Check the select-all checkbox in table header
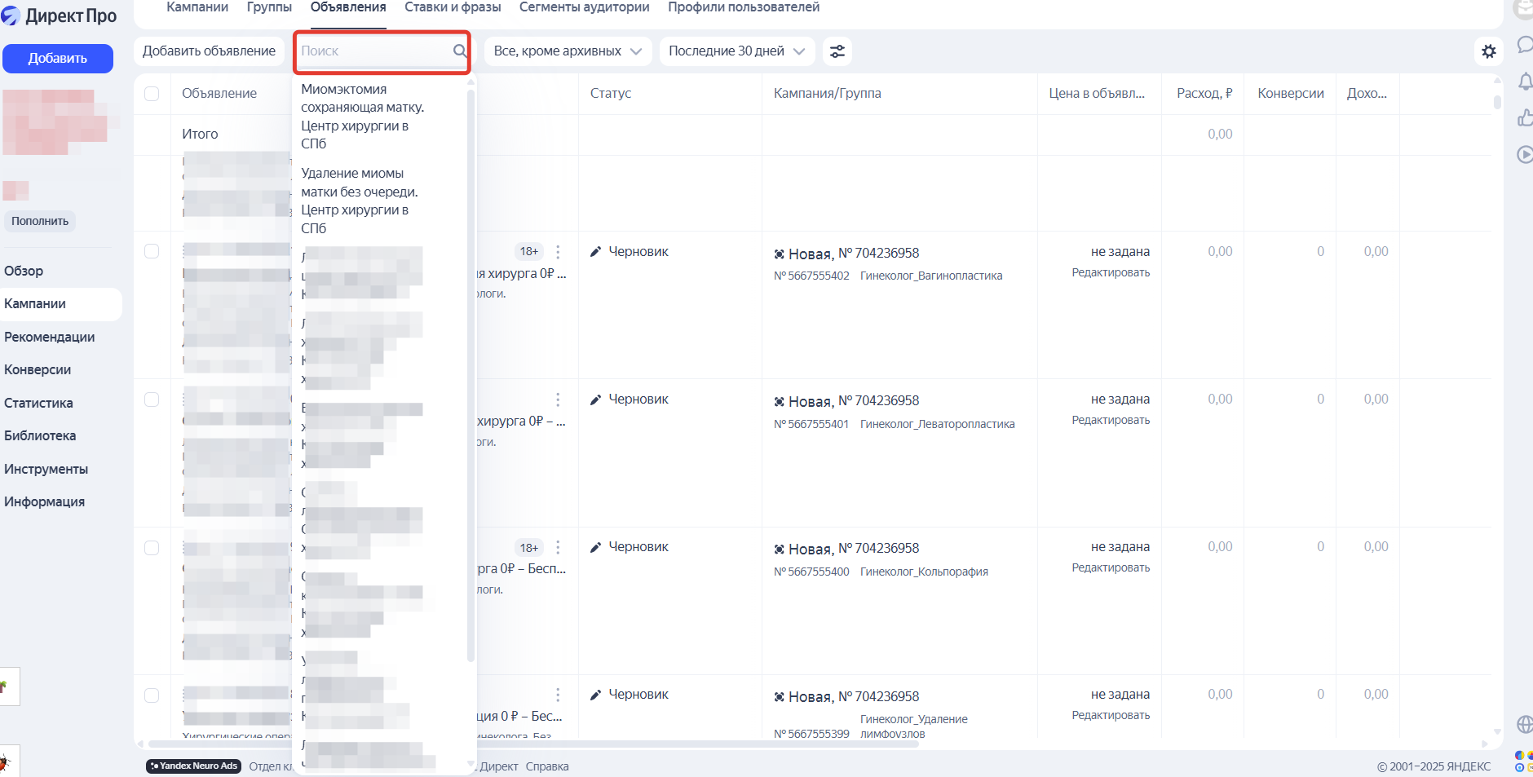 pyautogui.click(x=152, y=93)
